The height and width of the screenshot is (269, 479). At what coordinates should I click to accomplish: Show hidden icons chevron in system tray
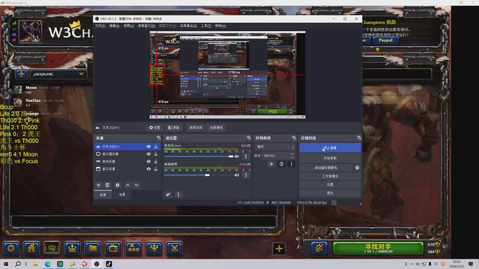coord(412,264)
